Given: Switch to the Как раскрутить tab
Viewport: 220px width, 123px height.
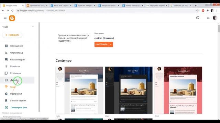Looking at the screenshot, I should [x=109, y=5].
